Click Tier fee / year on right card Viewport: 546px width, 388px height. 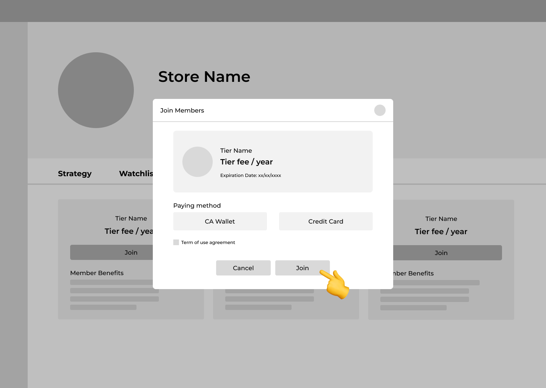[441, 232]
